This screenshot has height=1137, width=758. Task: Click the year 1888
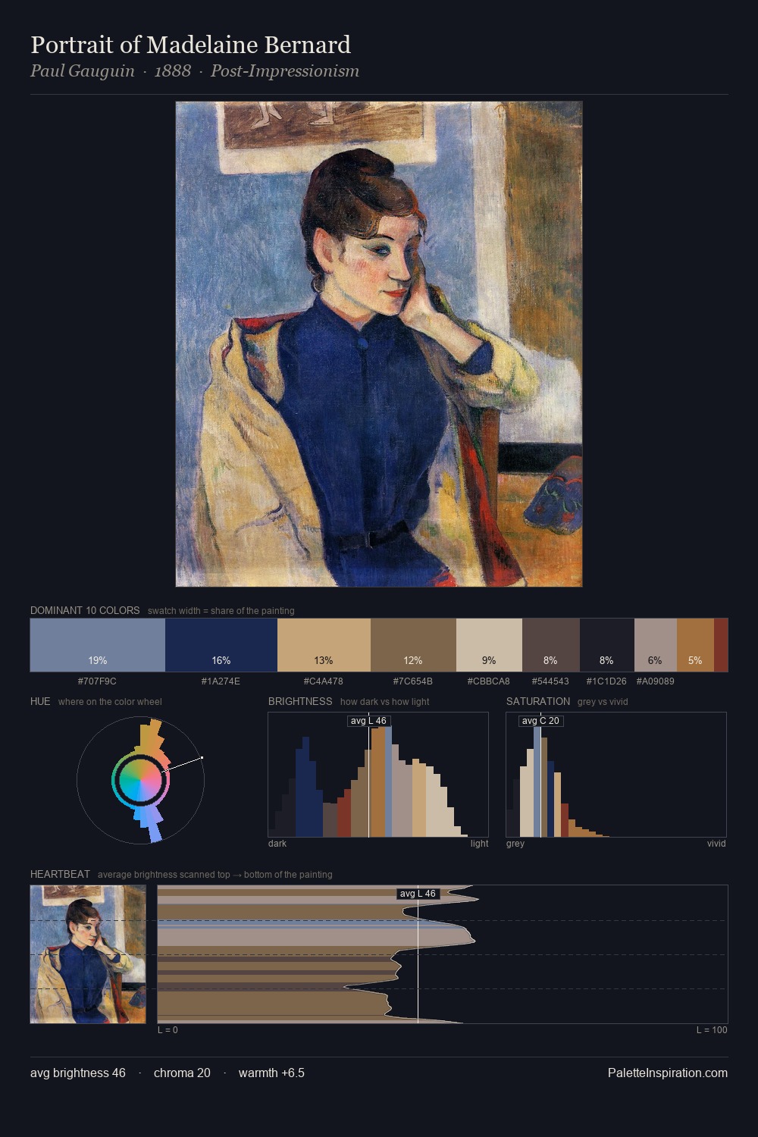(172, 71)
